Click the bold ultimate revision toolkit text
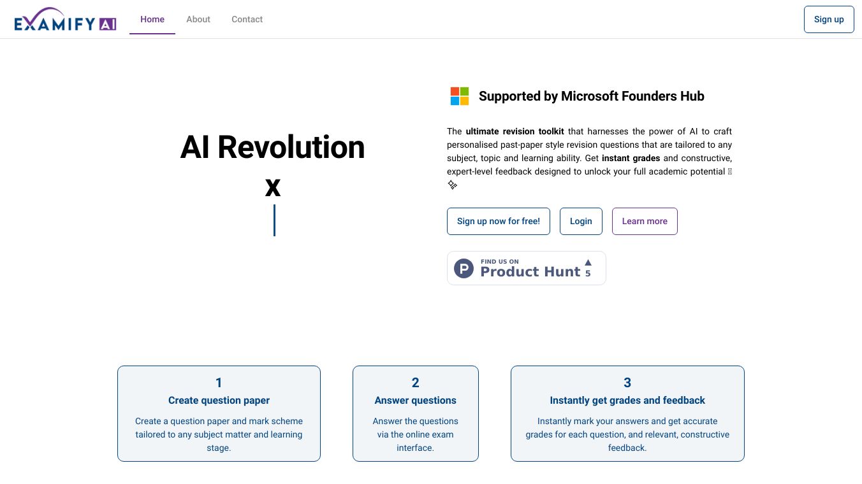862x484 pixels. click(x=515, y=131)
